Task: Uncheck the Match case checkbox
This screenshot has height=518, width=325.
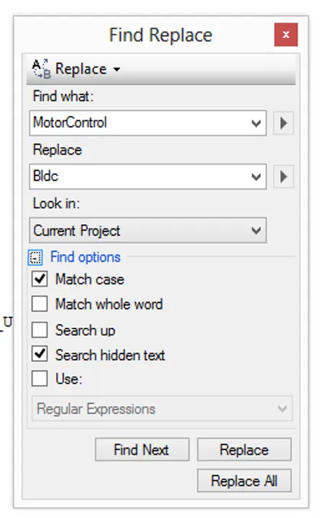Action: [40, 279]
